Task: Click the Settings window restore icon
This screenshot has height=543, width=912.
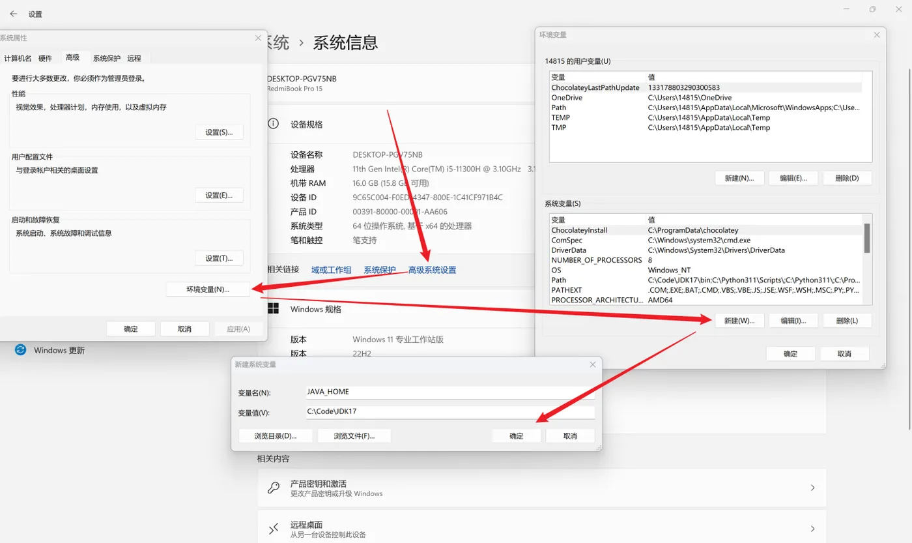Action: 872,10
